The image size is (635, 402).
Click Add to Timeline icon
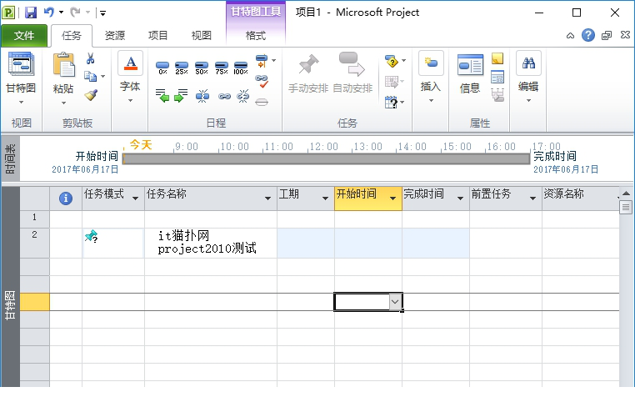click(497, 96)
